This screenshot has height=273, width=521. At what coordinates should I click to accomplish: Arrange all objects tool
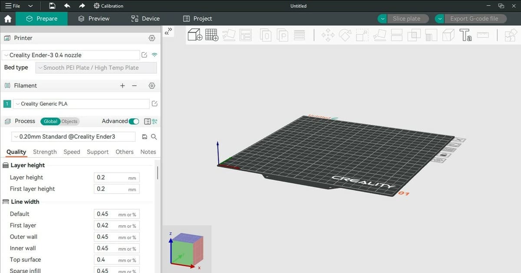tap(246, 35)
